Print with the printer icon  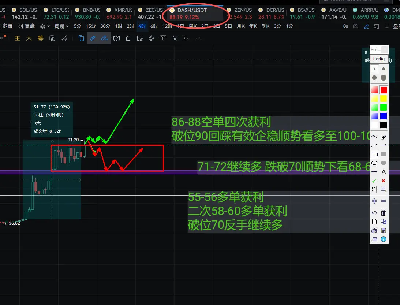click(x=374, y=230)
